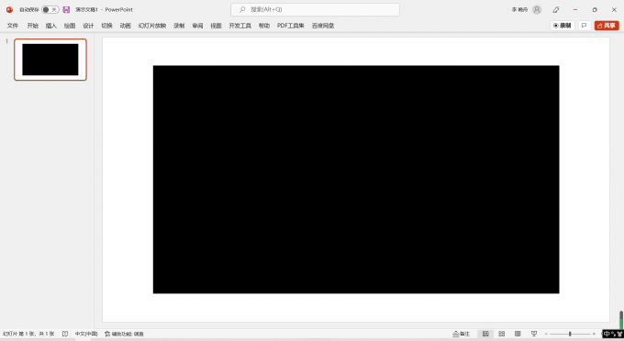Switch to Normal view icon
The width and height of the screenshot is (624, 341).
click(x=485, y=334)
